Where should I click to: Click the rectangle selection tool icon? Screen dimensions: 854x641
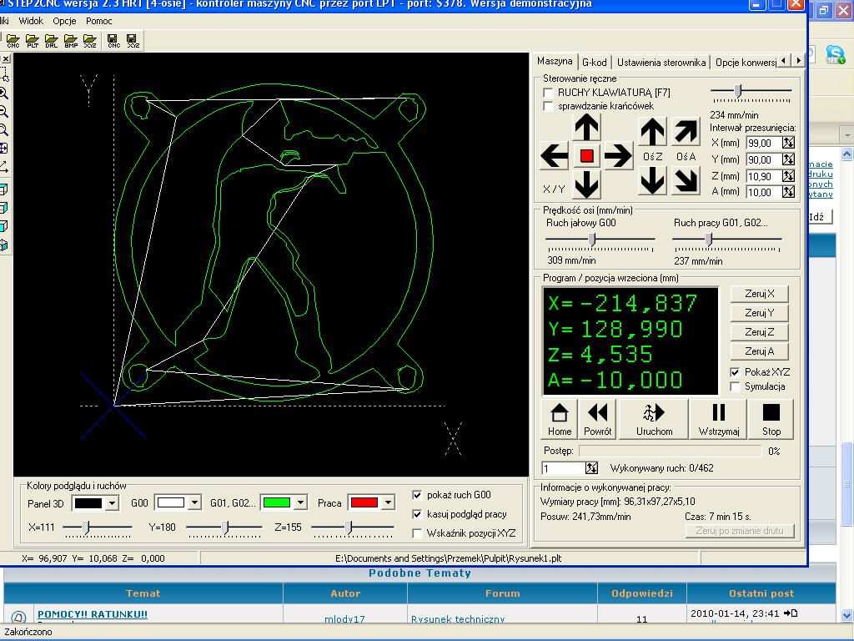click(x=4, y=73)
